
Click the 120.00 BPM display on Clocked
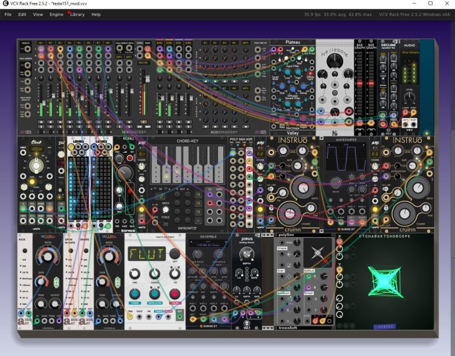(x=38, y=149)
